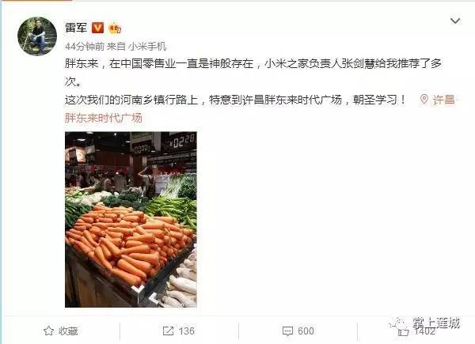Viewport: 475px width, 344px height.
Task: Open the carrot supermarket photo
Action: [x=131, y=220]
